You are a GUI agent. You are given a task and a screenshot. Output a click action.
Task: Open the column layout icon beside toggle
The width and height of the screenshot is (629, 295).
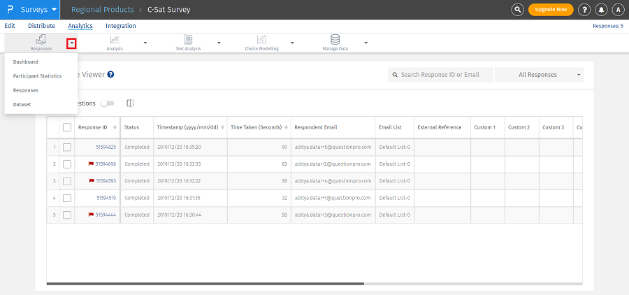(130, 103)
